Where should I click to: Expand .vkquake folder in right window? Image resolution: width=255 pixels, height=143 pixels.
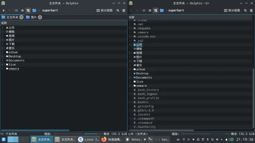pyautogui.click(x=130, y=28)
